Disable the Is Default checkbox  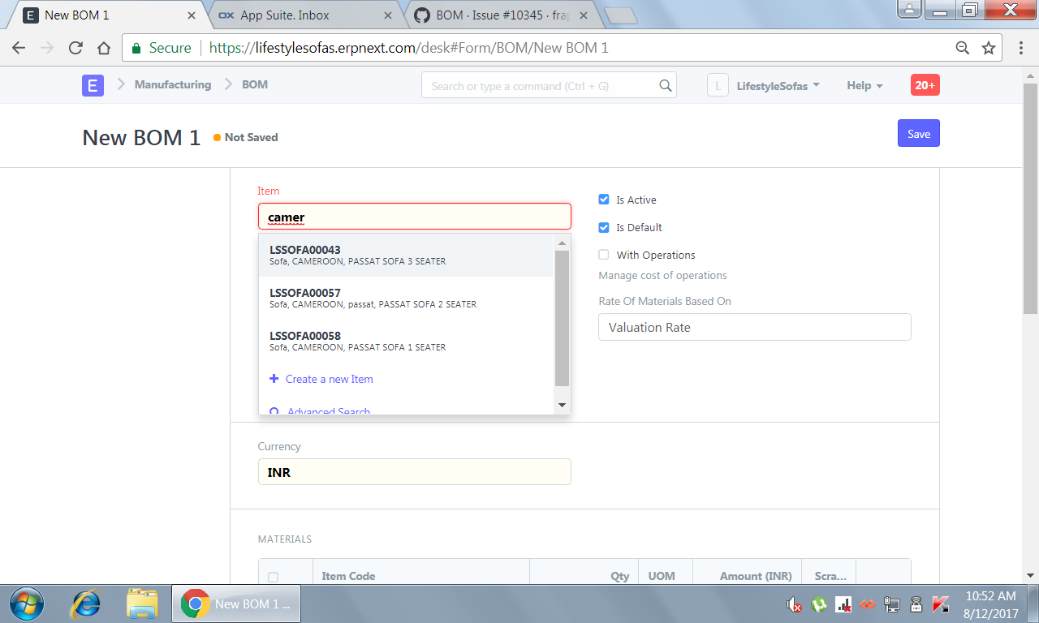click(x=603, y=227)
